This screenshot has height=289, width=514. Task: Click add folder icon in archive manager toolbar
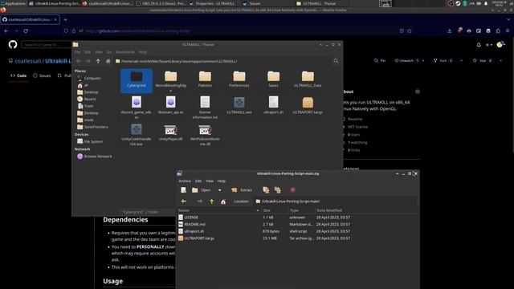pos(278,190)
